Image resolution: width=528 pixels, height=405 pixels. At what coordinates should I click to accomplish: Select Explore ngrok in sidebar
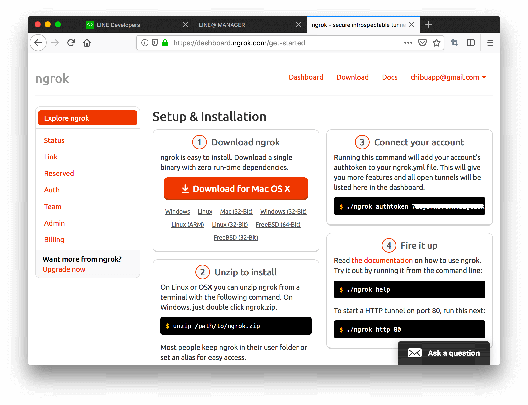pos(88,118)
